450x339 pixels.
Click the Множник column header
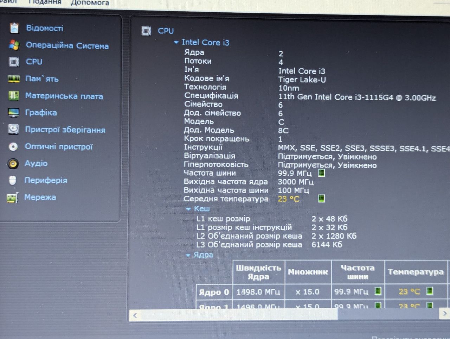tap(308, 272)
